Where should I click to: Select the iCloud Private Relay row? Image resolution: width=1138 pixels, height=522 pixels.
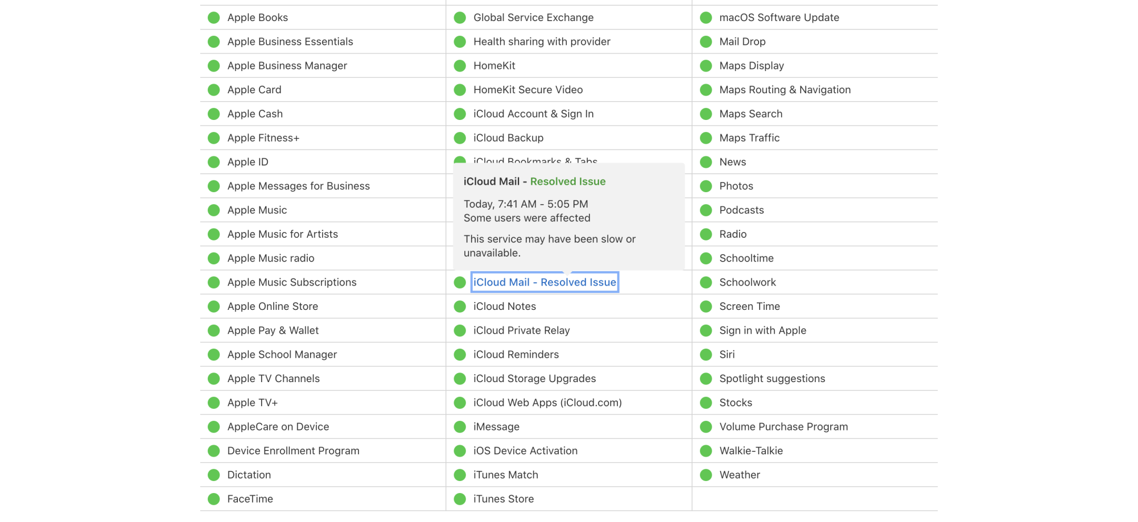point(521,330)
